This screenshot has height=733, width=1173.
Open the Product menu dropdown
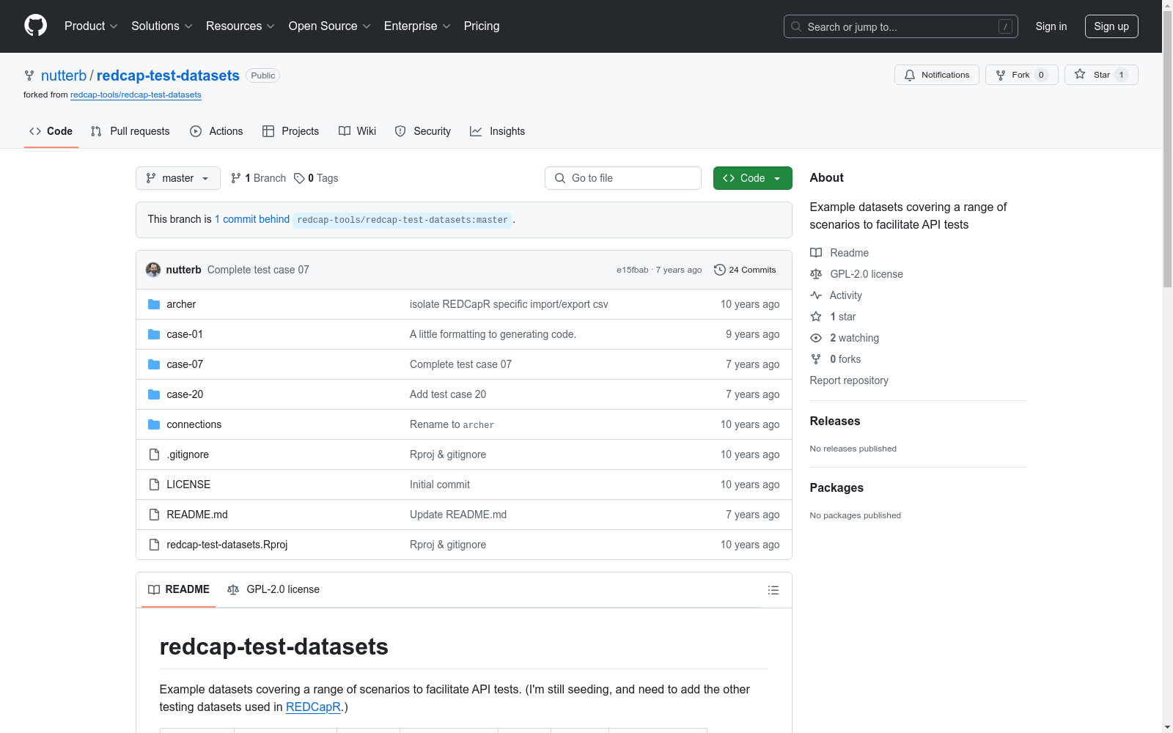click(91, 26)
